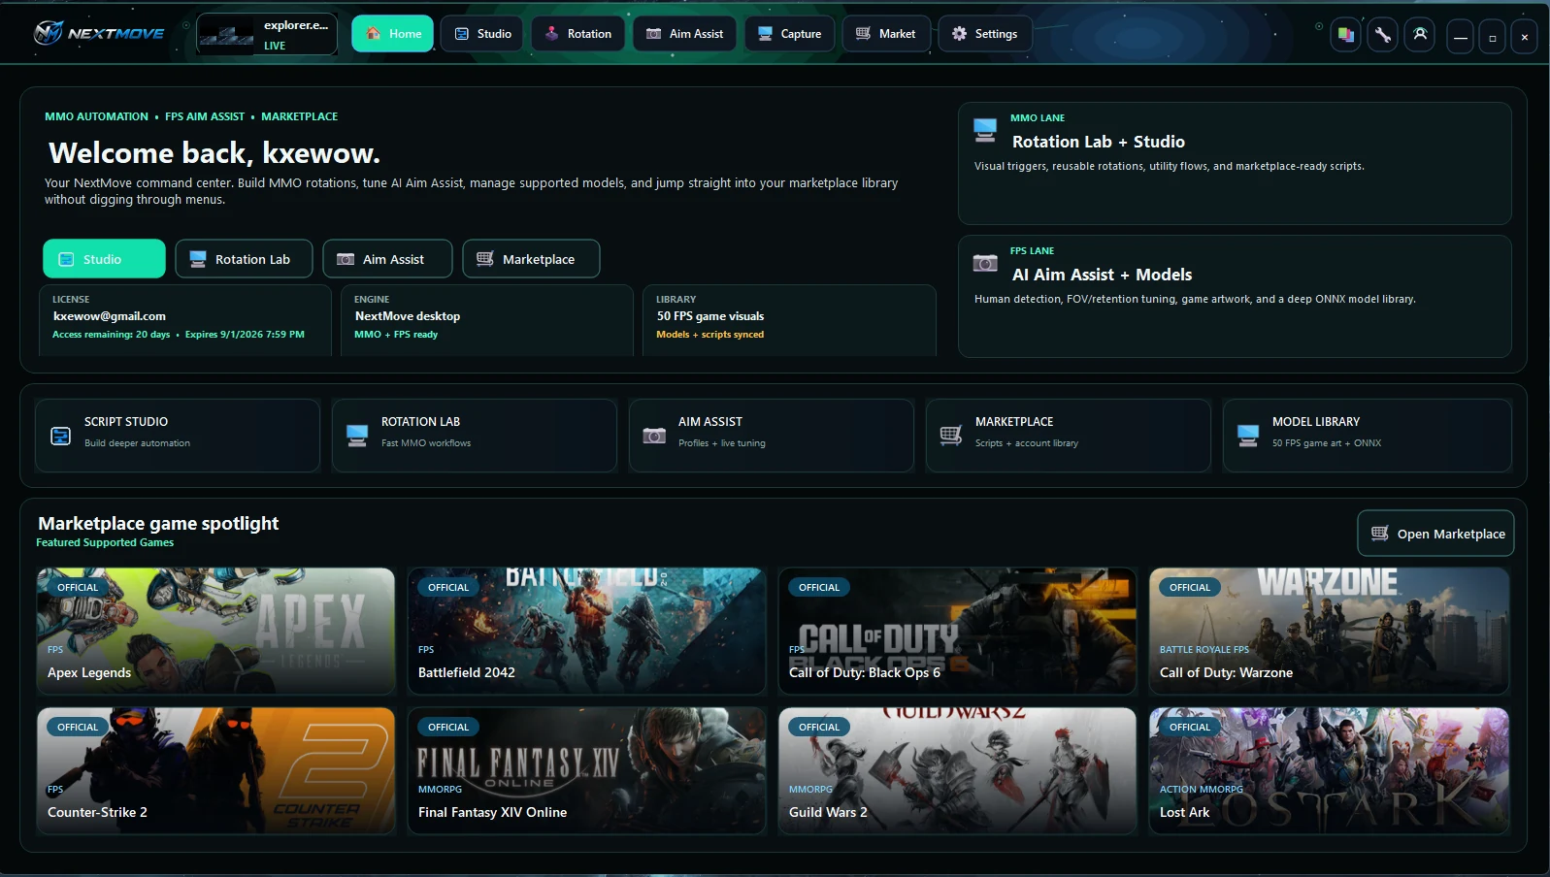1550x877 pixels.
Task: Click the "Models + scripts synced" text
Action: click(709, 335)
